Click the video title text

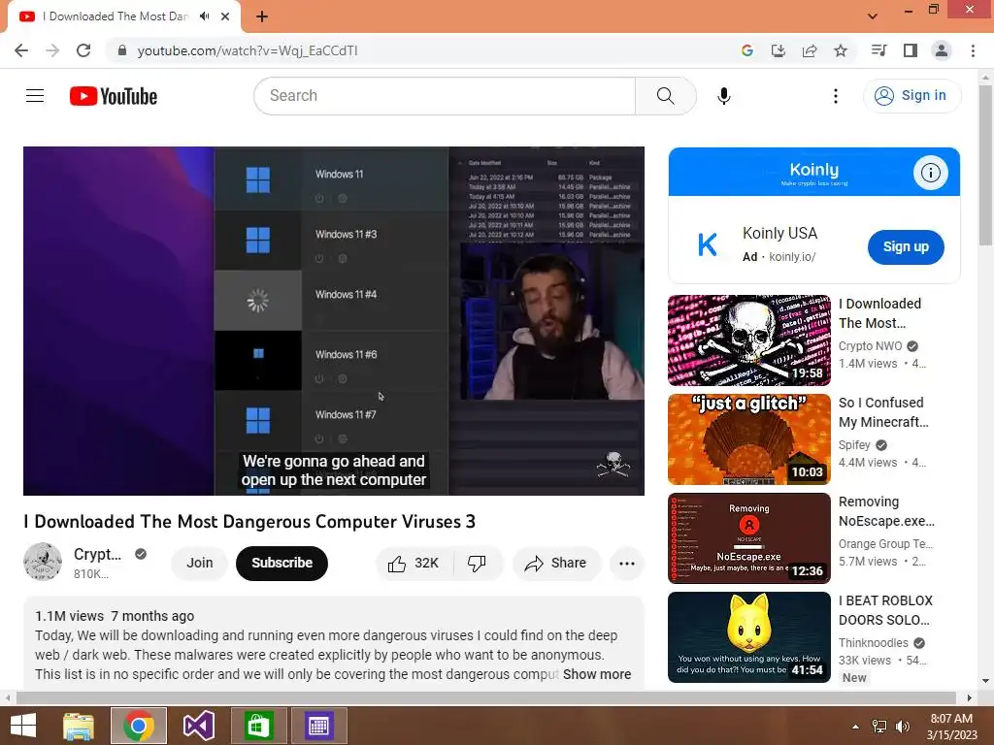click(249, 521)
